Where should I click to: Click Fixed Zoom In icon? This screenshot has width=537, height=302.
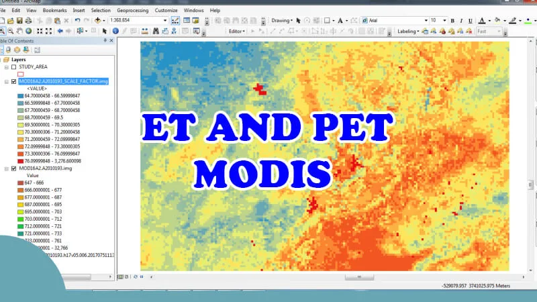[x=40, y=31]
